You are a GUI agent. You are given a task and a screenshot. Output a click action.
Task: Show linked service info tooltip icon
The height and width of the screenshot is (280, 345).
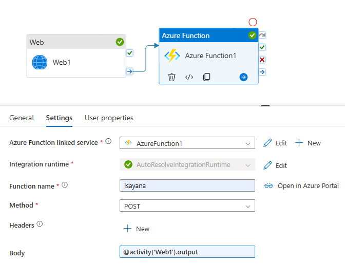(x=108, y=141)
